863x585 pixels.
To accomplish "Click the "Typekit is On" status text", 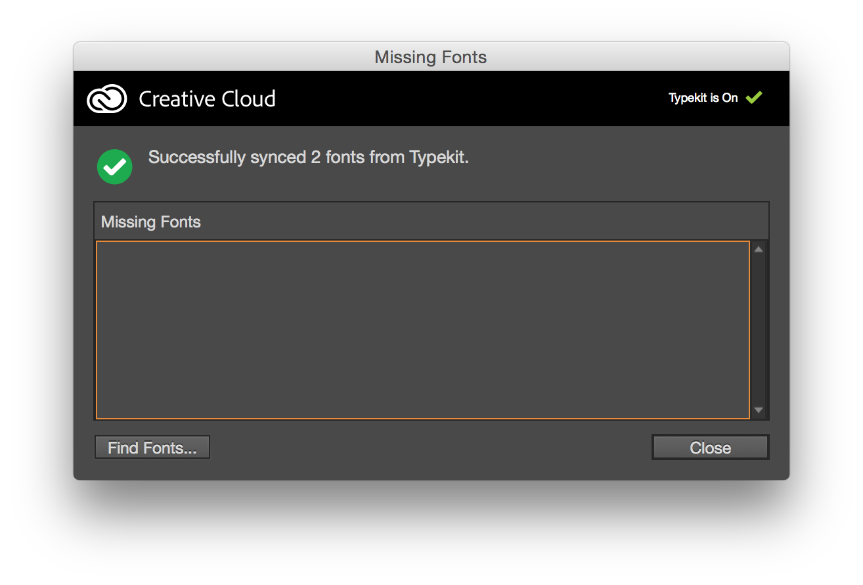I will pos(703,98).
